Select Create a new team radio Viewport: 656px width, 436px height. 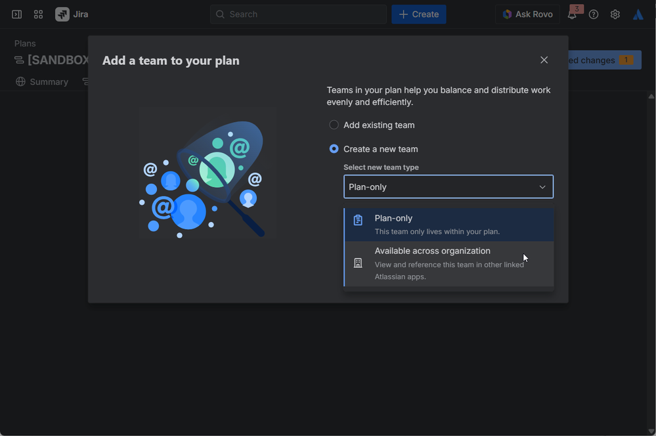(x=334, y=149)
